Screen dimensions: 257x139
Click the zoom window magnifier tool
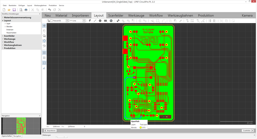coord(44,36)
